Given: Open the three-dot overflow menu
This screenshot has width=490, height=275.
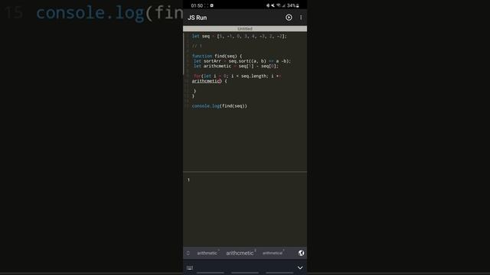Looking at the screenshot, I should coord(301,18).
